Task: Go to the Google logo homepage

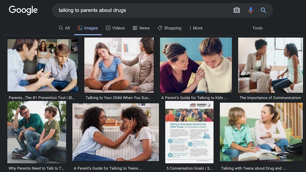Action: tap(23, 10)
